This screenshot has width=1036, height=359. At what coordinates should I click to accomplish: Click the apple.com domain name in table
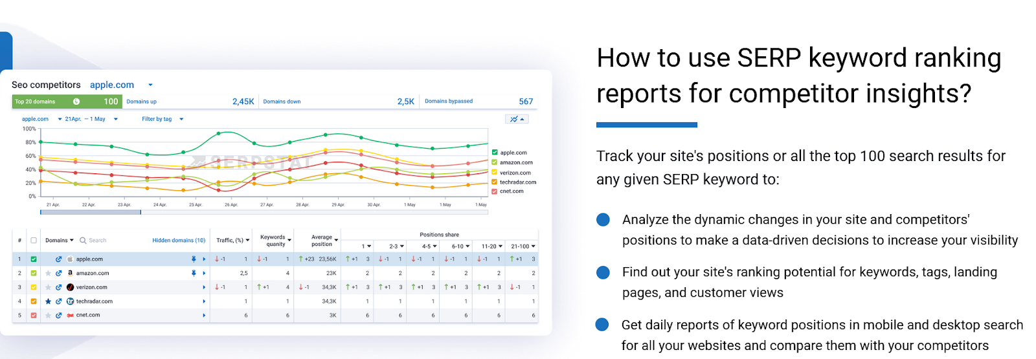tap(89, 259)
